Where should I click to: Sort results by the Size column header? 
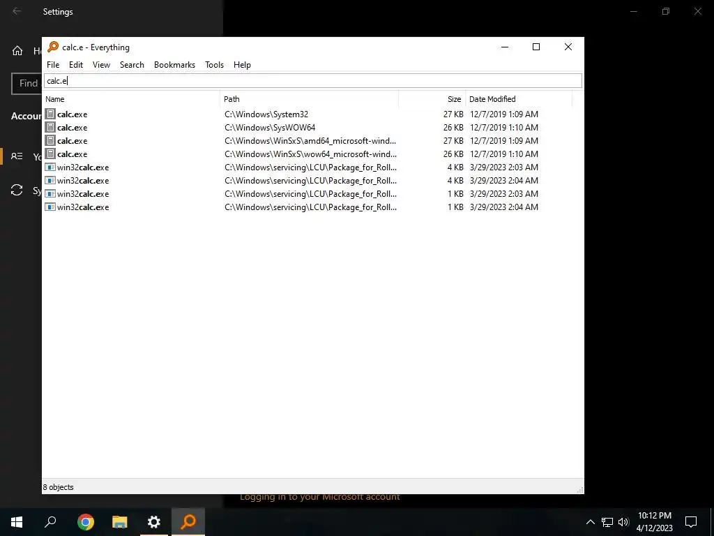pyautogui.click(x=432, y=99)
